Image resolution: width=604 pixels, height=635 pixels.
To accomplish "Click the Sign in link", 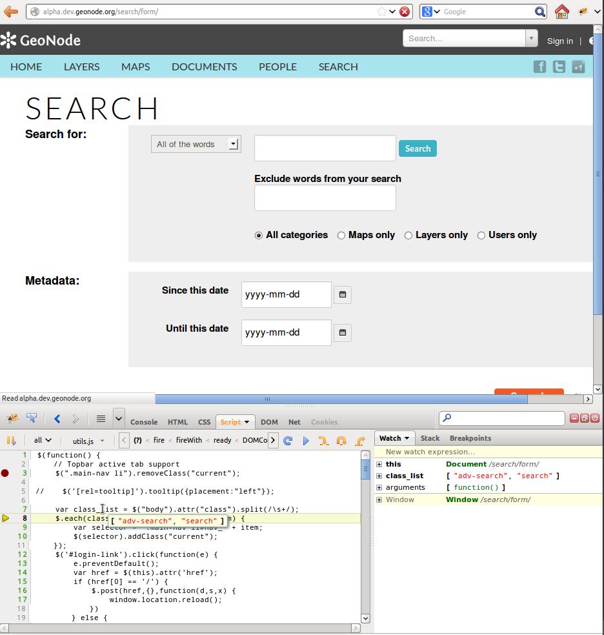I will [x=560, y=41].
